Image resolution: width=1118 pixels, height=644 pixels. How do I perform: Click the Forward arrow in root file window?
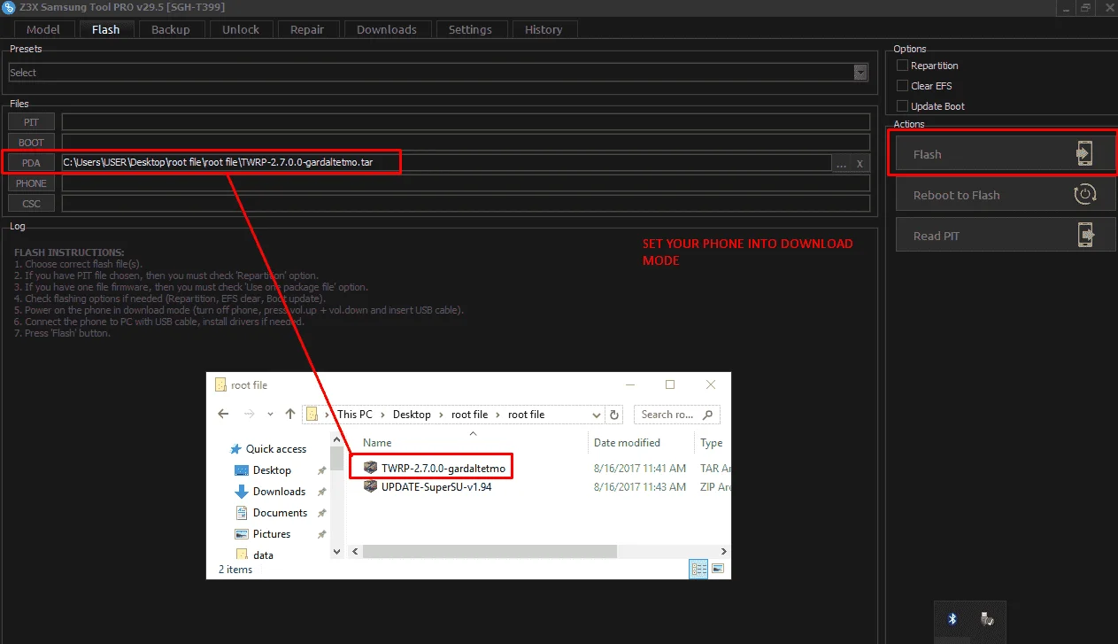pos(251,414)
